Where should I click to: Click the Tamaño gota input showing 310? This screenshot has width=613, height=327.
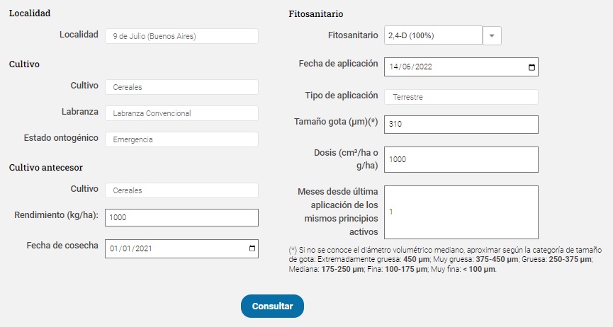point(461,125)
